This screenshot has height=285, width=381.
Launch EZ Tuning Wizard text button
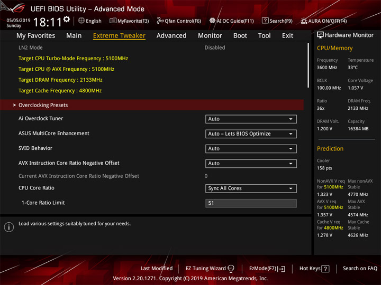(205, 268)
